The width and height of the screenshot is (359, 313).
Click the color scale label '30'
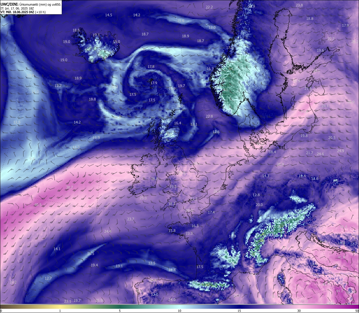coord(299,311)
